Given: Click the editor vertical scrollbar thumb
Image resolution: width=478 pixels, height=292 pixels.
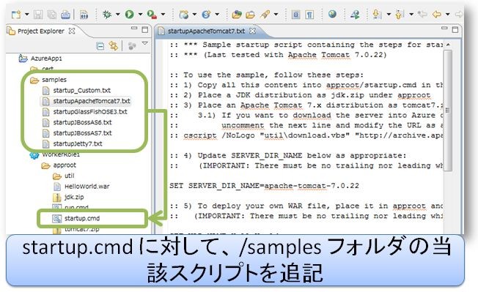Looking at the screenshot, I should [447, 111].
